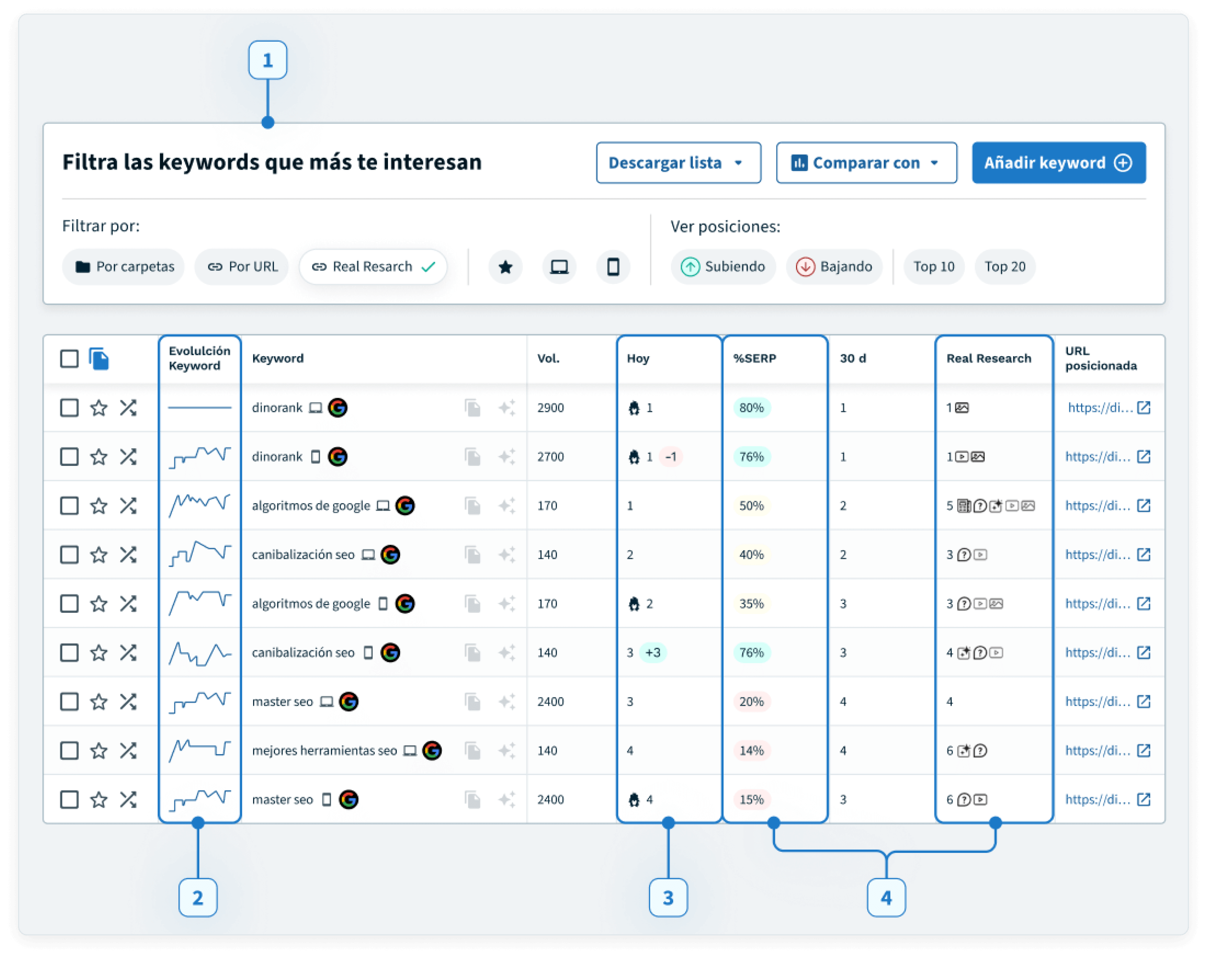This screenshot has height=958, width=1207.
Task: Check the dinorank mobile row checkbox
Action: tap(69, 457)
